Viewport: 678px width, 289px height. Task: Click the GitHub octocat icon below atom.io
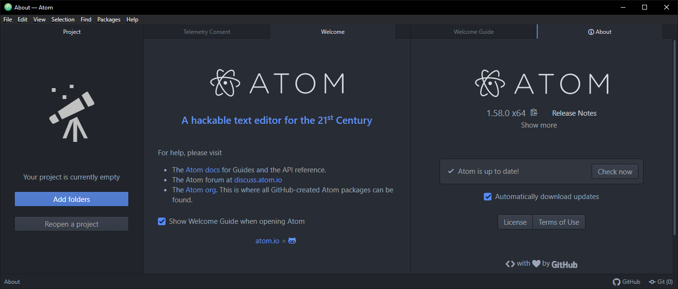pyautogui.click(x=292, y=241)
